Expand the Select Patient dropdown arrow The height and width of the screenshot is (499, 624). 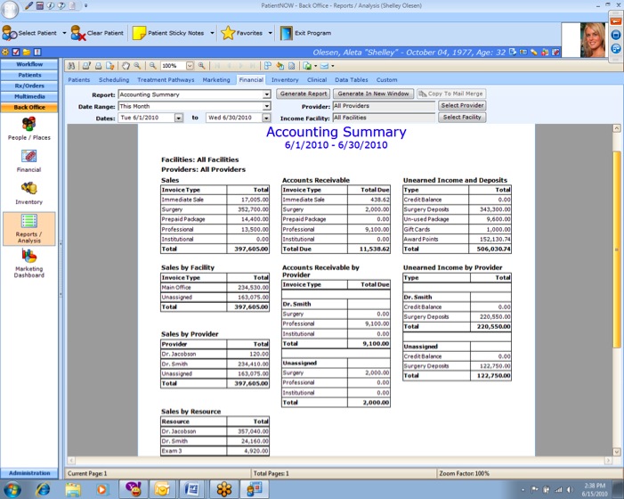pyautogui.click(x=64, y=33)
